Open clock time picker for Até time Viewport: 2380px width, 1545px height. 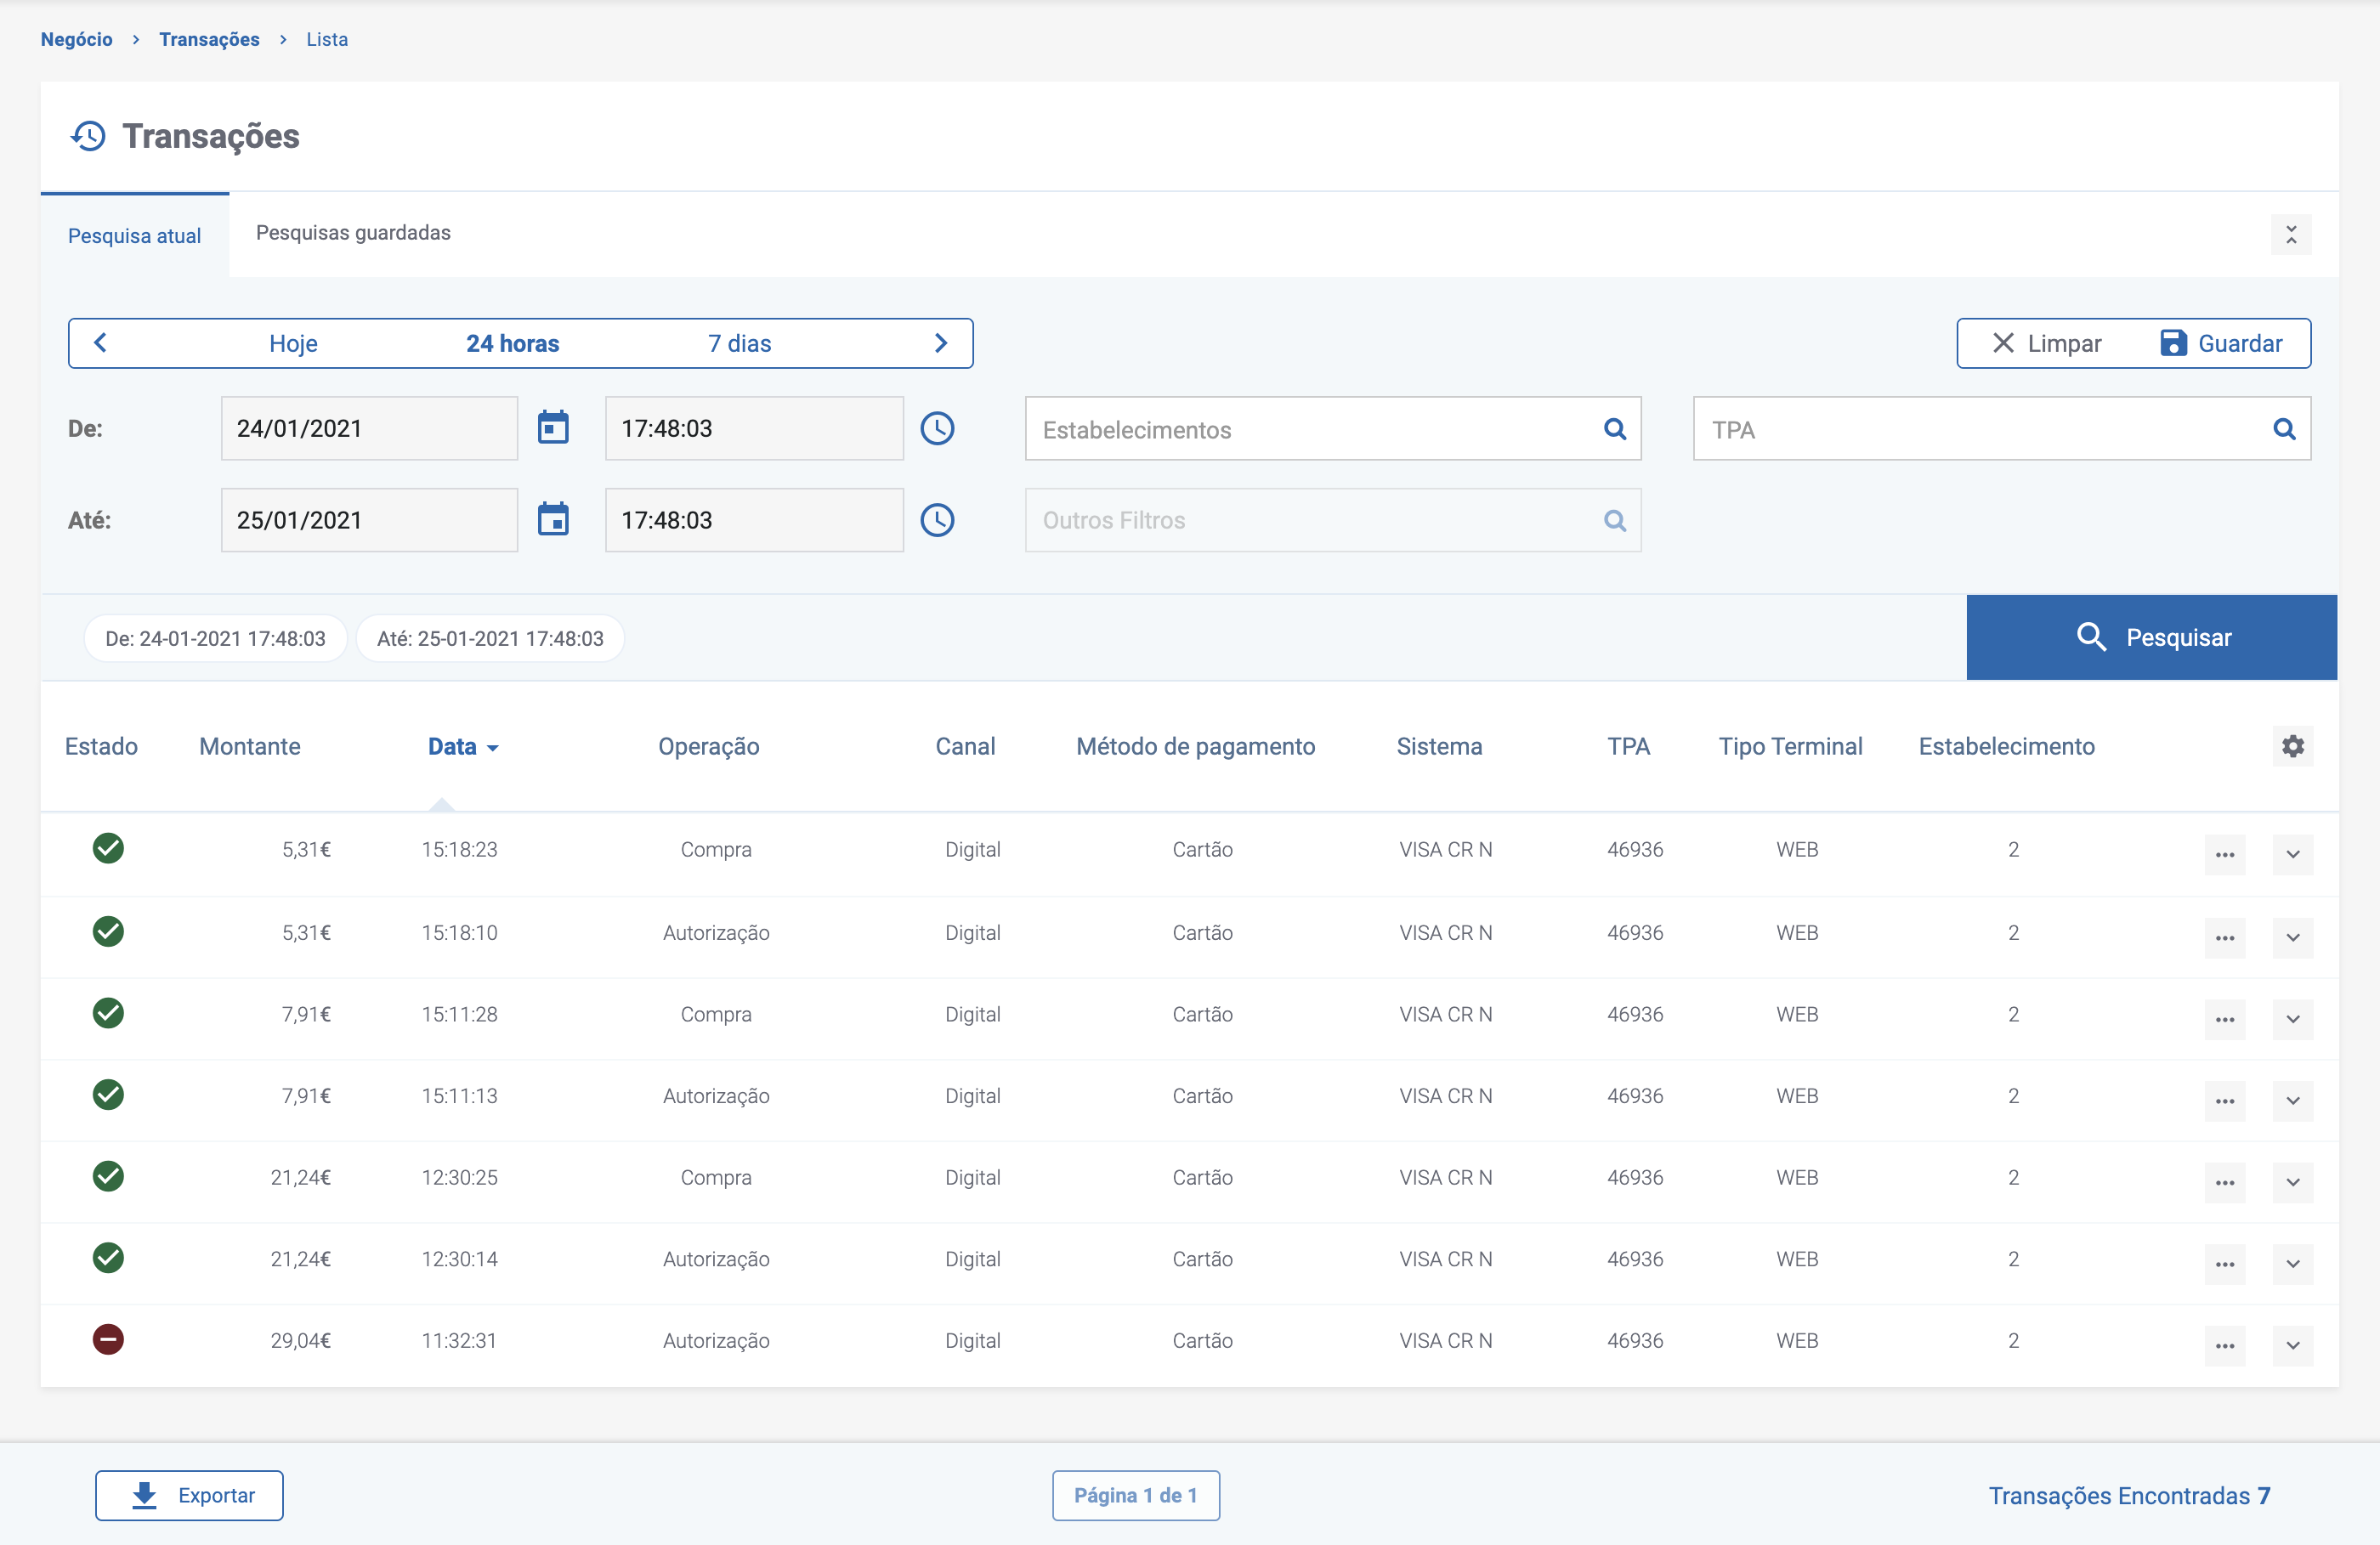coord(937,519)
